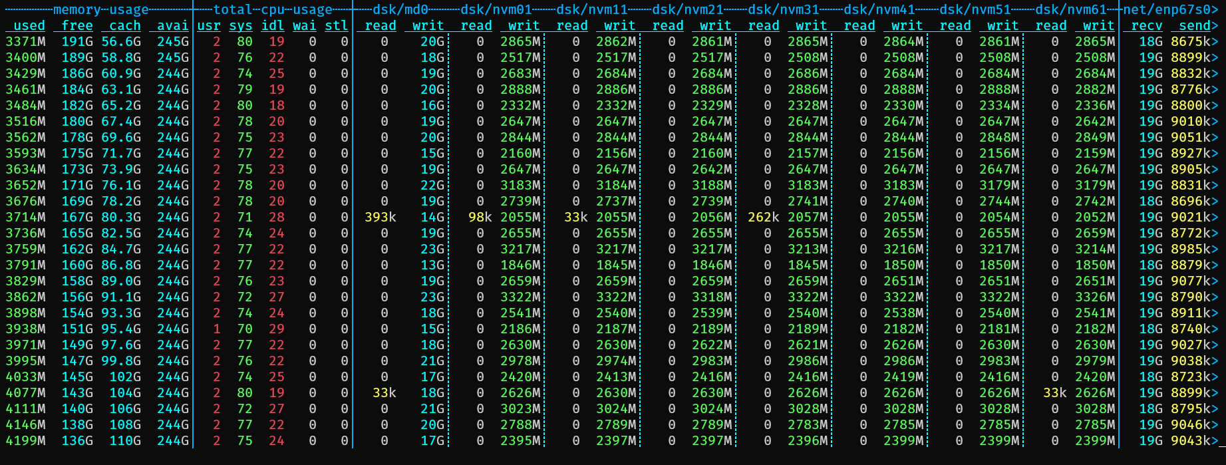
Task: Select the free-memory value '191G'
Action: point(77,41)
